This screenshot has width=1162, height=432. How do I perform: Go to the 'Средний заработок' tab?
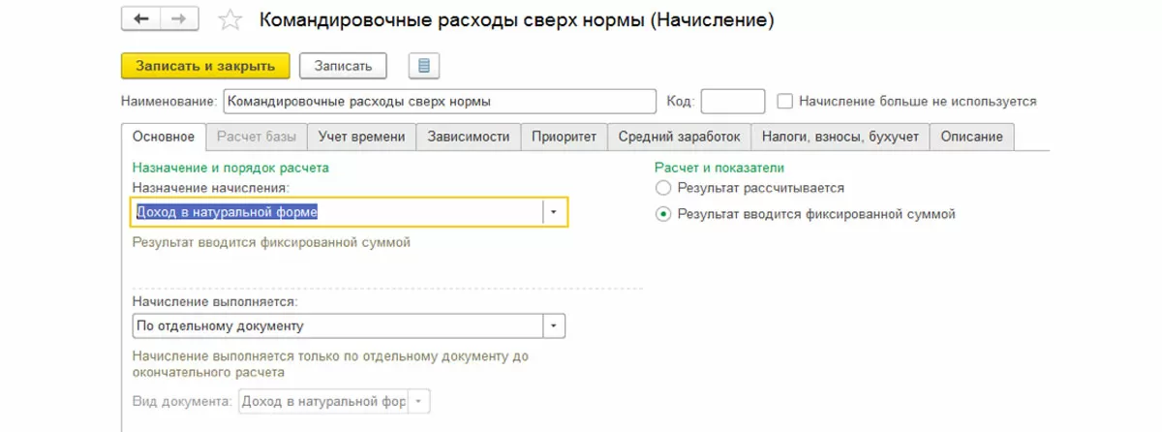[x=679, y=137]
